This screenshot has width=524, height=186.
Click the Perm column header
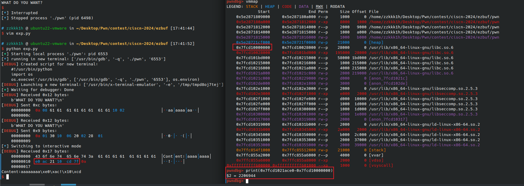click(x=323, y=12)
